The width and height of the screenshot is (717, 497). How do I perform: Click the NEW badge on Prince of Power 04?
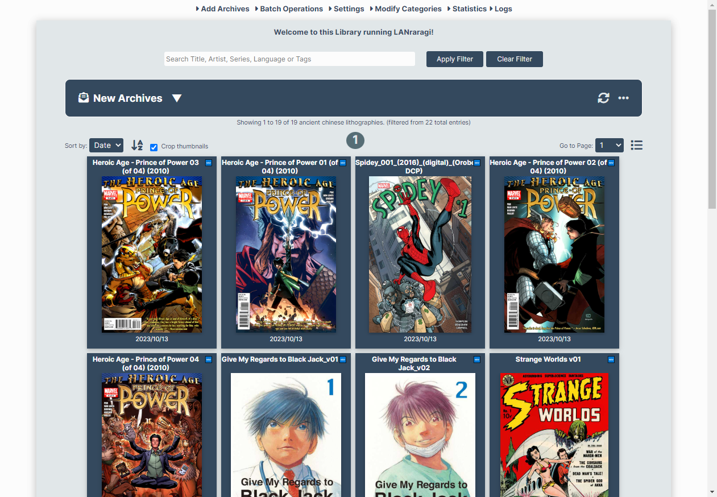click(208, 359)
